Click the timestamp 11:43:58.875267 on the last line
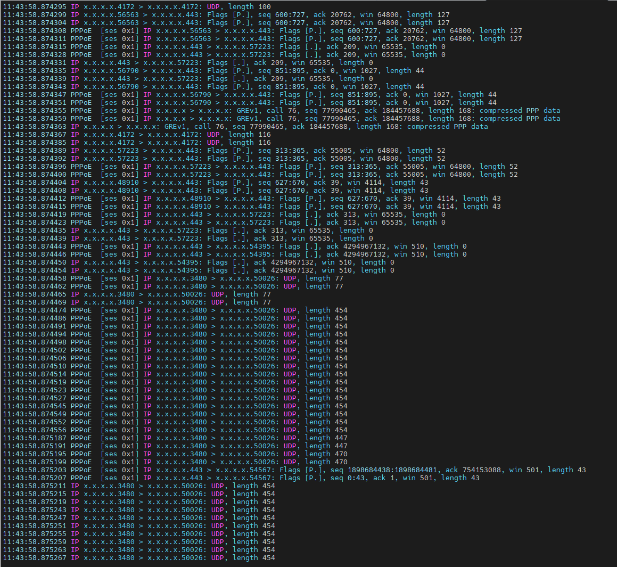 click(x=35, y=558)
